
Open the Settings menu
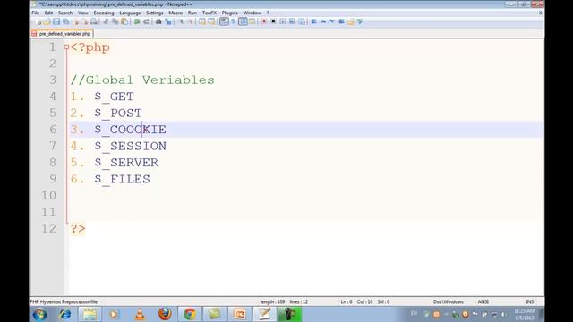155,13
